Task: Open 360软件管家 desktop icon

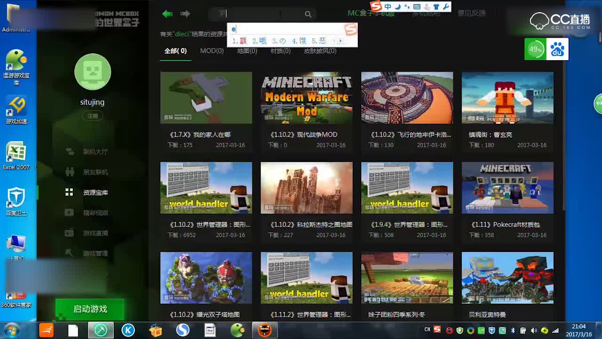Action: (x=16, y=299)
